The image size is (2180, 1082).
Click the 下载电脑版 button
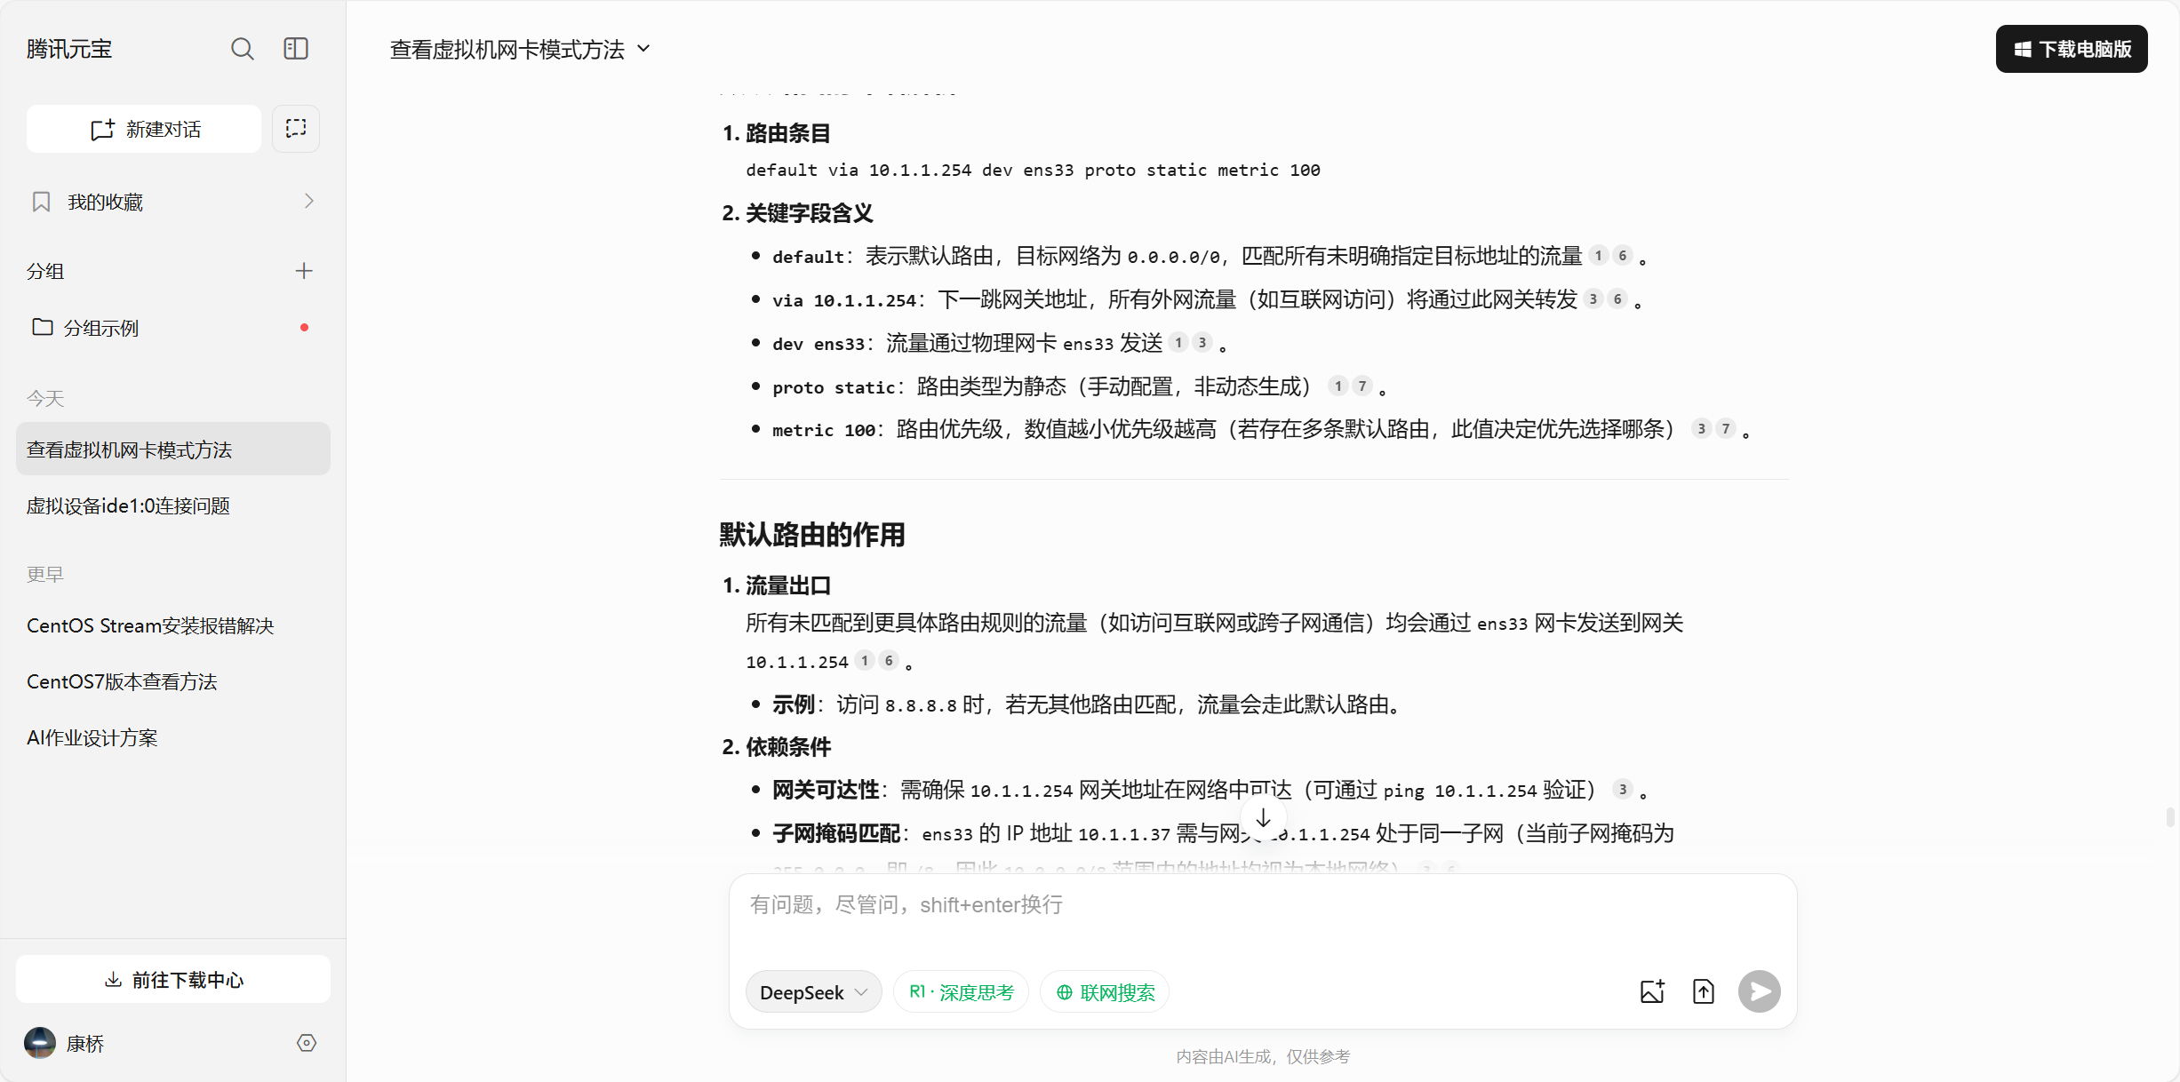pos(2072,49)
